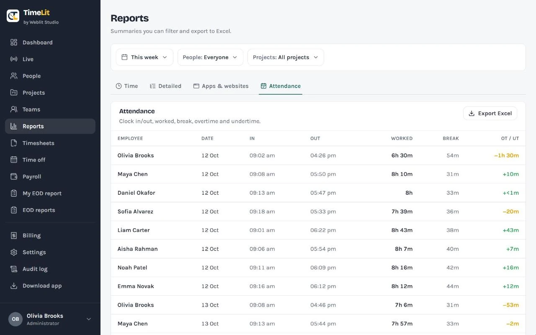Expand the Olivia Brooks account menu chevron
The width and height of the screenshot is (536, 335).
pos(89,319)
